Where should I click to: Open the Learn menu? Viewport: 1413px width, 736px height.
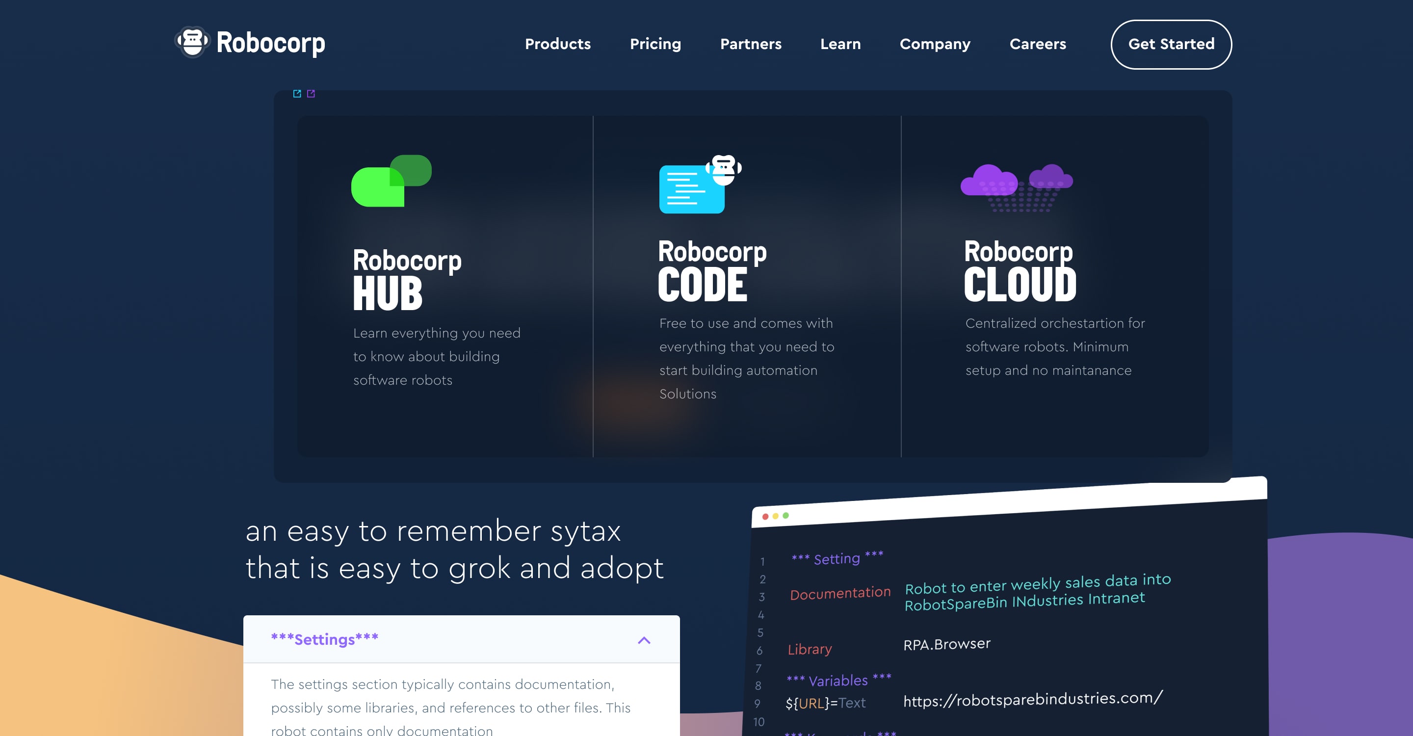[840, 44]
